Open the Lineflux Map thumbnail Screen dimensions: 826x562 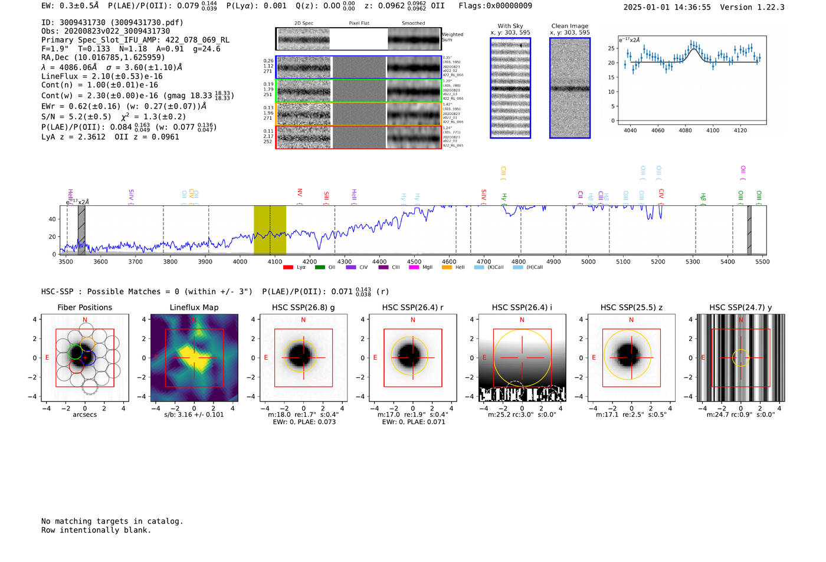coord(194,358)
